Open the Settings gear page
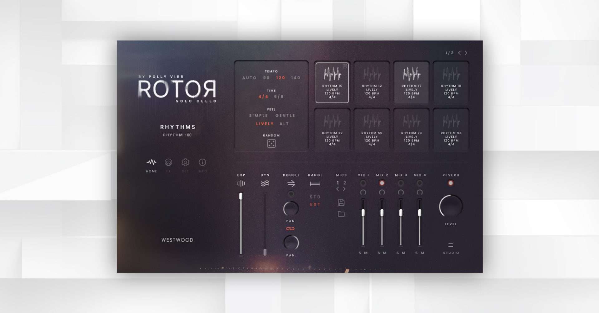599x313 pixels. tap(185, 162)
